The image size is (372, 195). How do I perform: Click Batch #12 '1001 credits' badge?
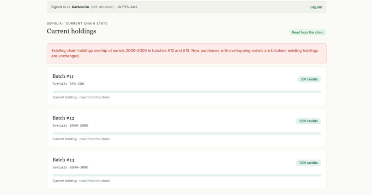(308, 121)
